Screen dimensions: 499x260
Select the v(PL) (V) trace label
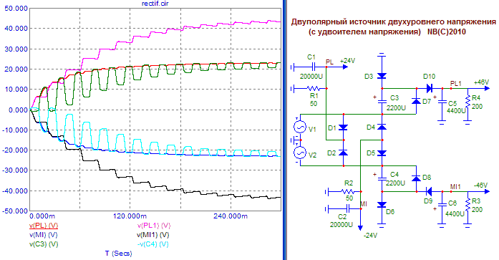[44, 226]
